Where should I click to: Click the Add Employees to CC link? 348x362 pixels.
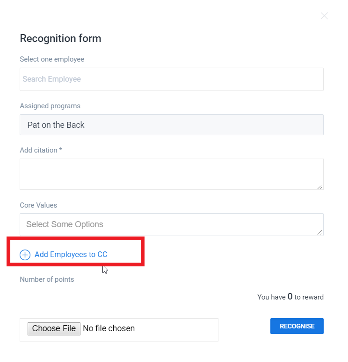pos(71,254)
